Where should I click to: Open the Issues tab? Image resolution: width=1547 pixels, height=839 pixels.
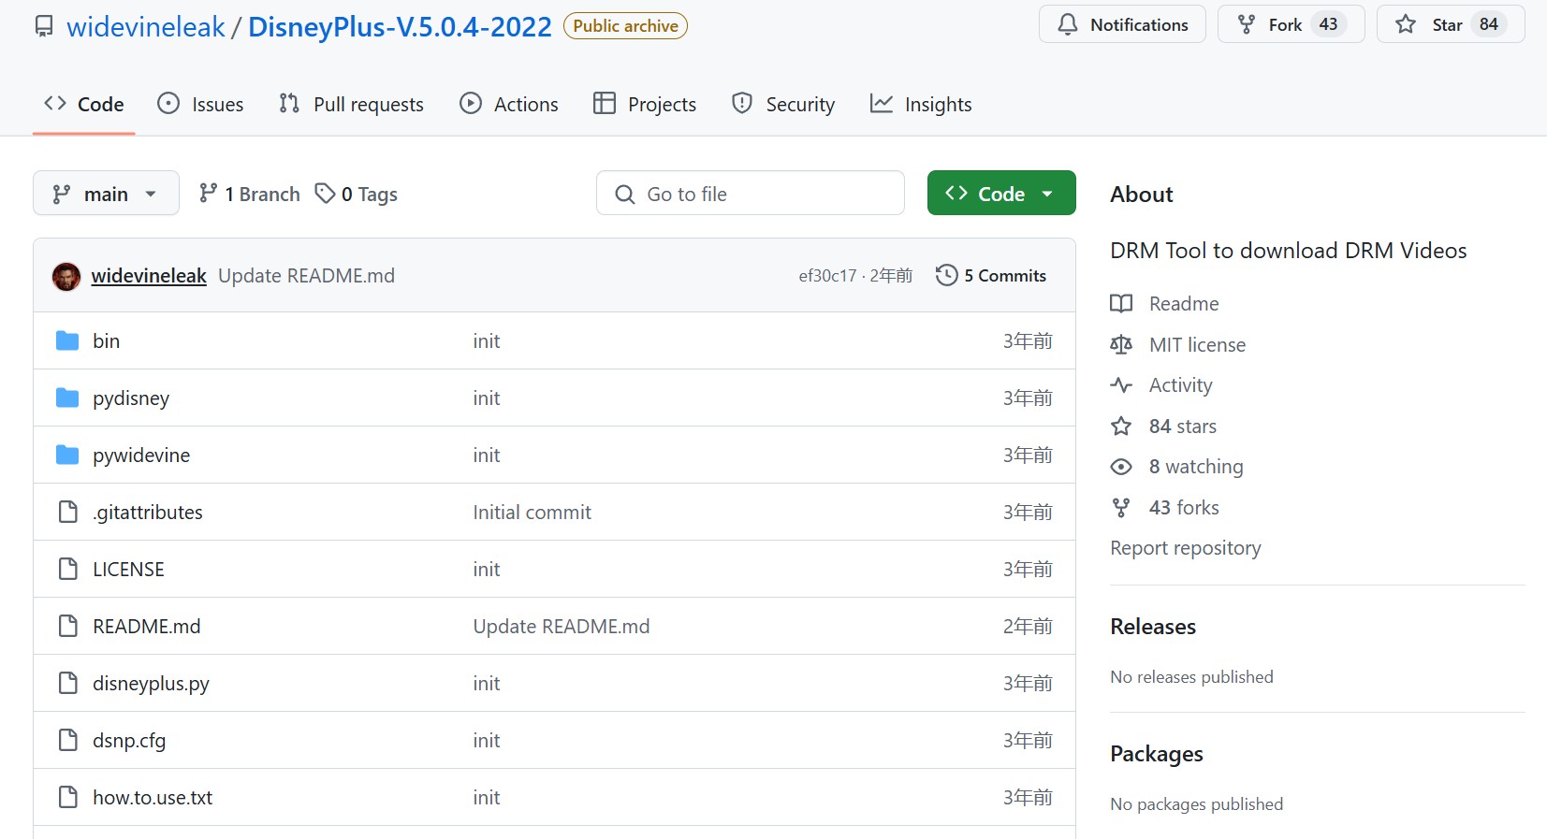(x=200, y=104)
